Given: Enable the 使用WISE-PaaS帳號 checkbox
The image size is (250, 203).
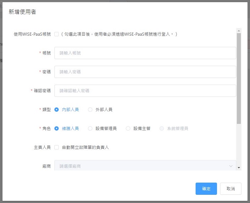Looking at the screenshot, I should coord(56,34).
